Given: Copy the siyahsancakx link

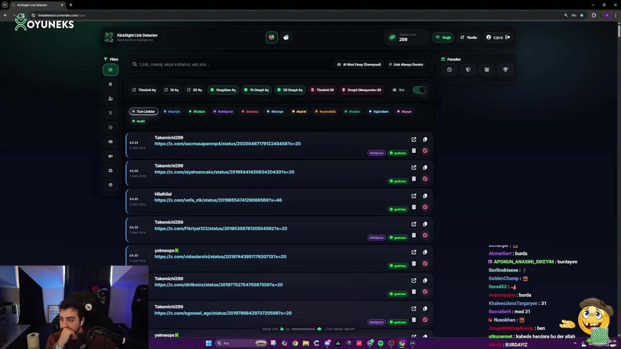Looking at the screenshot, I should (x=425, y=168).
